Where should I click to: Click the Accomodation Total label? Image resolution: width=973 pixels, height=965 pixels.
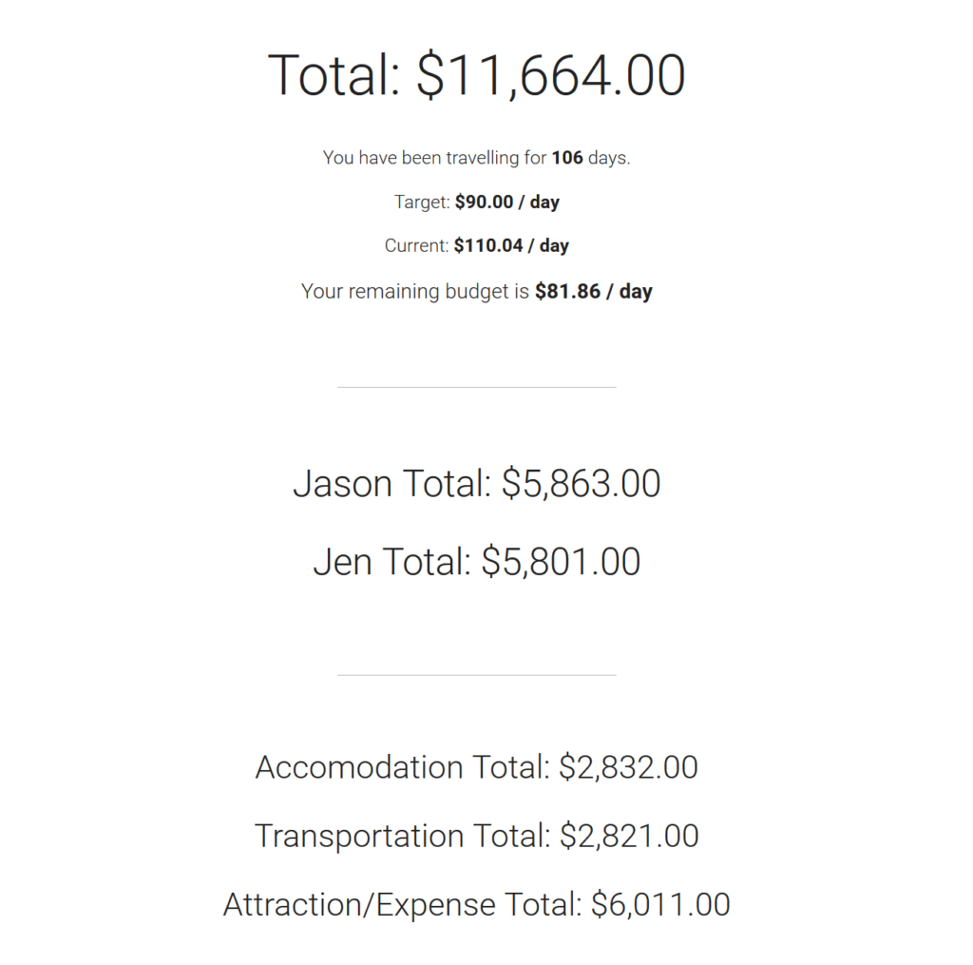point(402,767)
